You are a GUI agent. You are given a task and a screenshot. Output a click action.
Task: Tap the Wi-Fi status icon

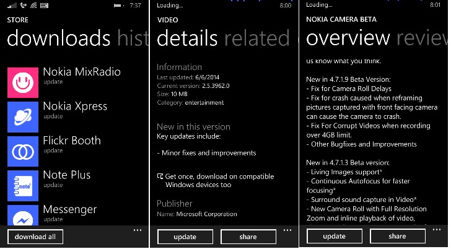[33, 6]
